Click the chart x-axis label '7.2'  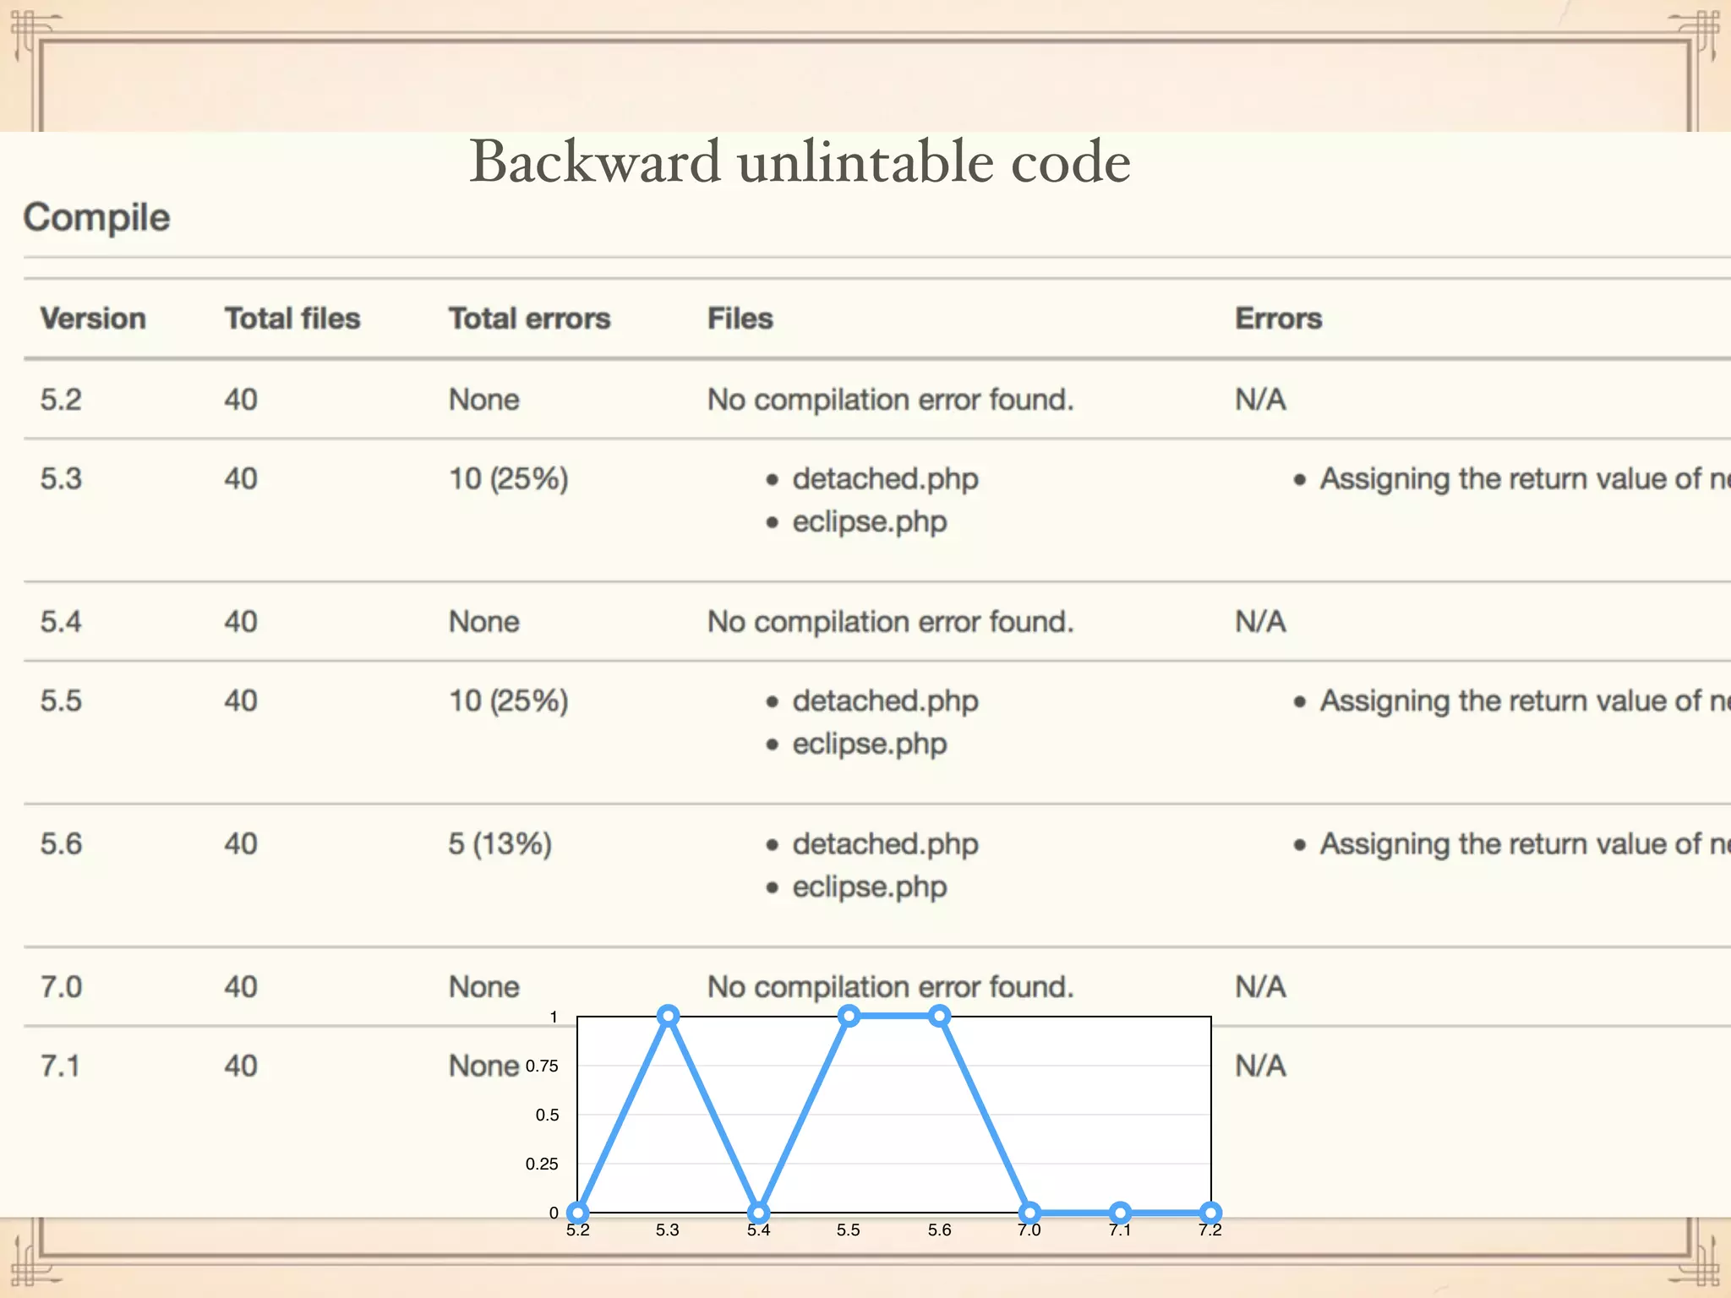[1210, 1230]
